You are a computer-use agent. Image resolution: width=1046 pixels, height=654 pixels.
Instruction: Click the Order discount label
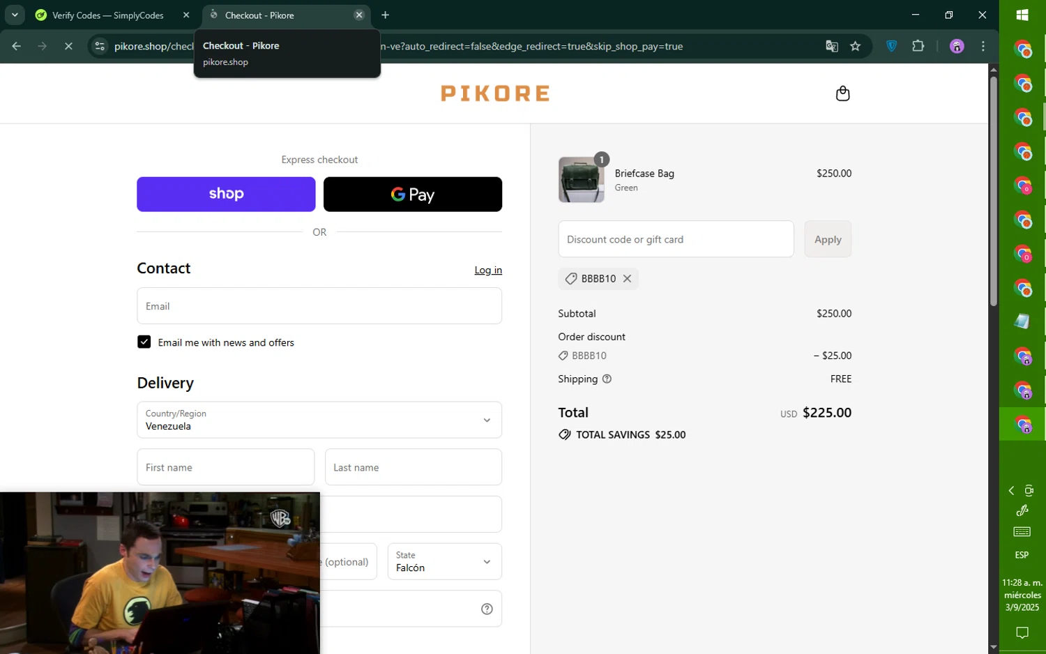[591, 337]
